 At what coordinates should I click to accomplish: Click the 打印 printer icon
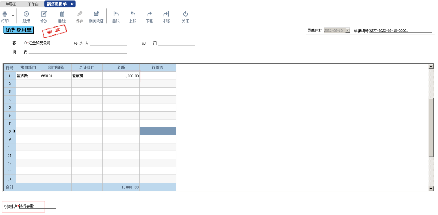click(x=5, y=15)
